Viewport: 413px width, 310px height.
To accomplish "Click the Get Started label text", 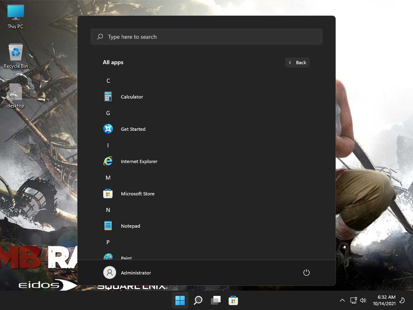I will (x=133, y=129).
